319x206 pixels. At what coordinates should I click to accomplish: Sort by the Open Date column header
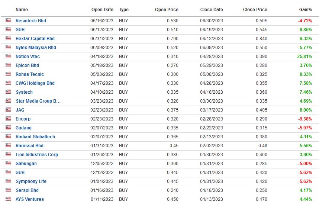[x=102, y=10]
